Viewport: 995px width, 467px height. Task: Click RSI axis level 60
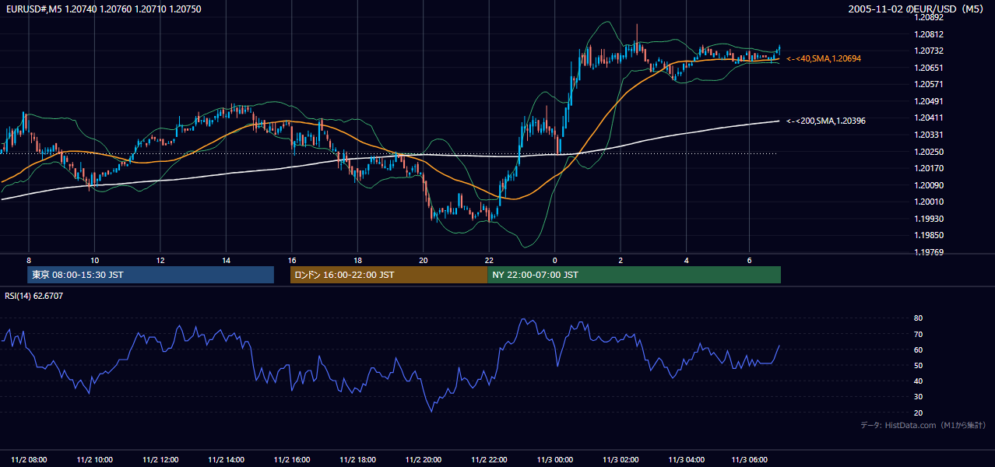[918, 349]
